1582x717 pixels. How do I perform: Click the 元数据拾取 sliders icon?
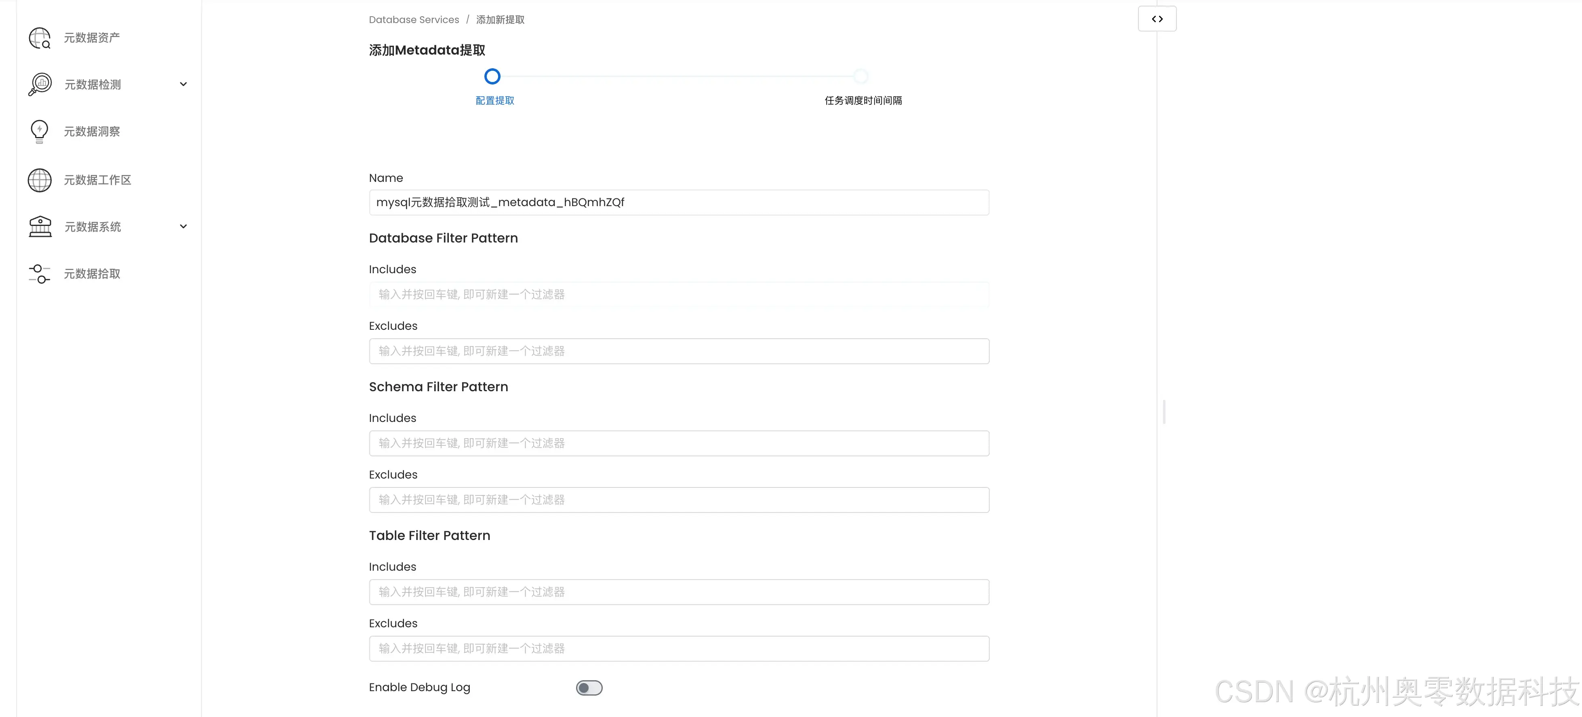[39, 274]
